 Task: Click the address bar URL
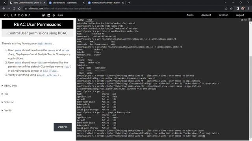tap(60, 9)
